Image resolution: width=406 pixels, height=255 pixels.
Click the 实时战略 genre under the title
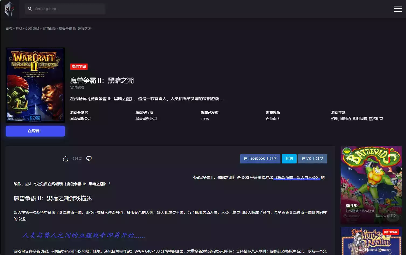tap(77, 87)
